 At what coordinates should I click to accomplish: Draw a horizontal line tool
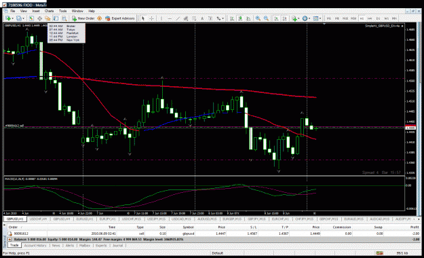170,18
